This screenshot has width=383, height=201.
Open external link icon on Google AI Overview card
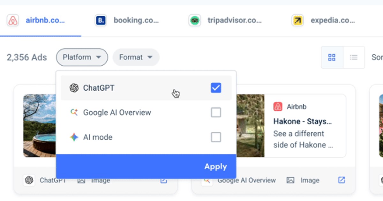(342, 180)
